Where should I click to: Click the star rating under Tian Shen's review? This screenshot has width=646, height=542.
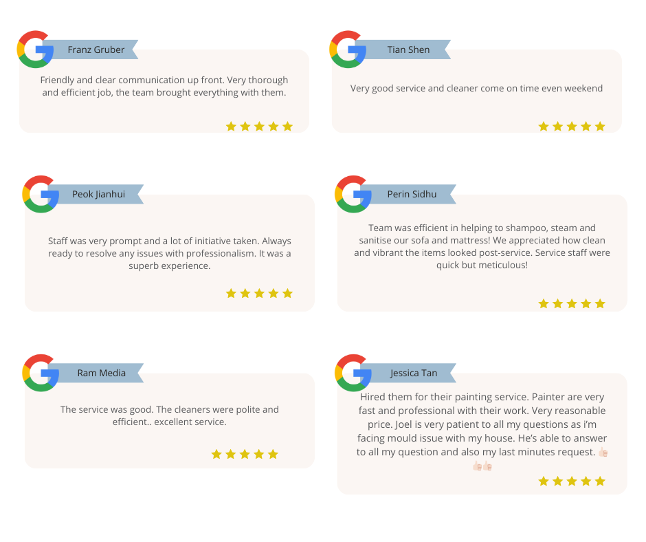pyautogui.click(x=572, y=127)
